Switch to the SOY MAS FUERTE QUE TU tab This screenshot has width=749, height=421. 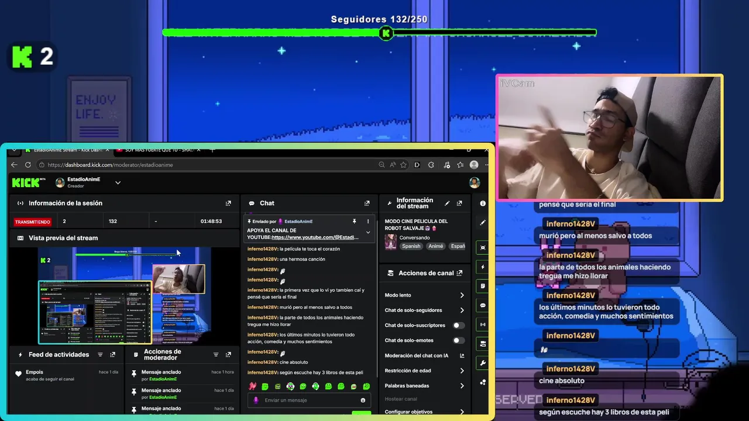pyautogui.click(x=158, y=150)
